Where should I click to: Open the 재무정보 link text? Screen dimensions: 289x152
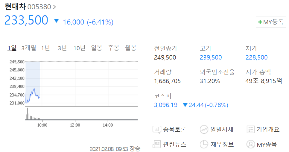coord(222,144)
